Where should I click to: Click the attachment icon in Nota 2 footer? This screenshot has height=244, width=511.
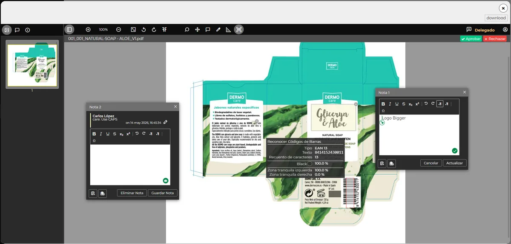click(103, 193)
